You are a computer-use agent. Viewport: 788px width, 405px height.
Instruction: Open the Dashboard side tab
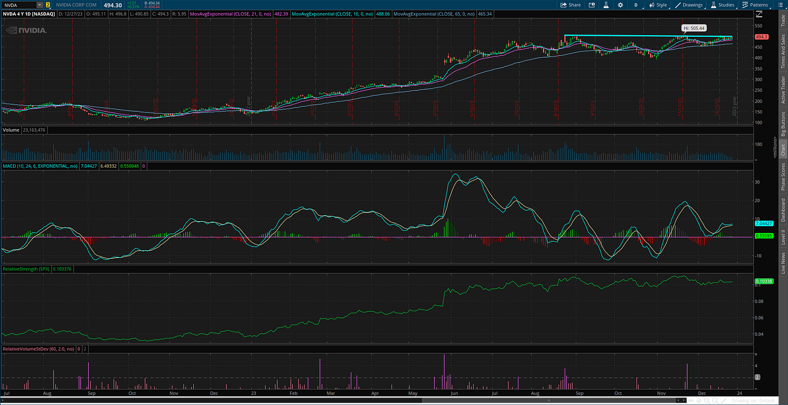[783, 210]
